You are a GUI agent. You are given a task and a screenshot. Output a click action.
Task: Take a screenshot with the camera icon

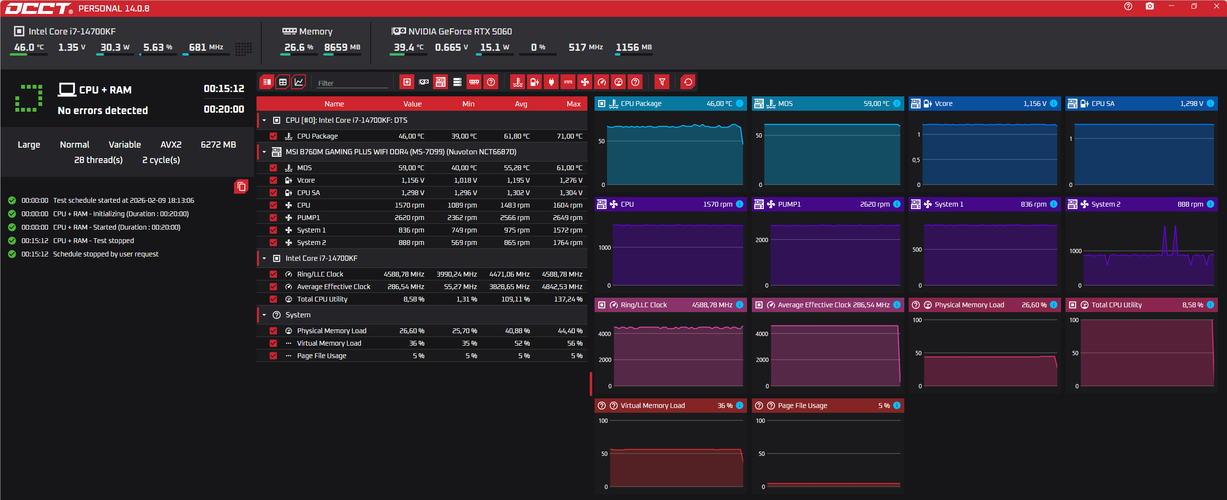[x=1150, y=6]
